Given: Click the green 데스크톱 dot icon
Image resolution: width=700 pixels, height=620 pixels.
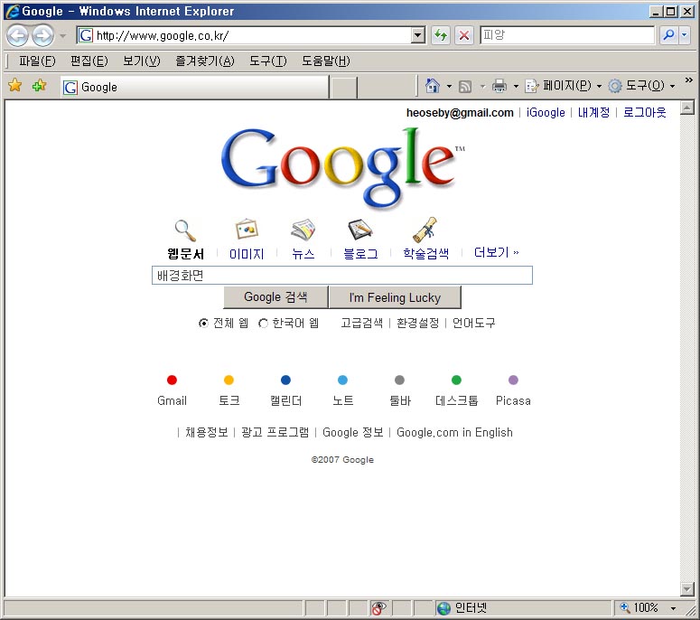Looking at the screenshot, I should [456, 380].
